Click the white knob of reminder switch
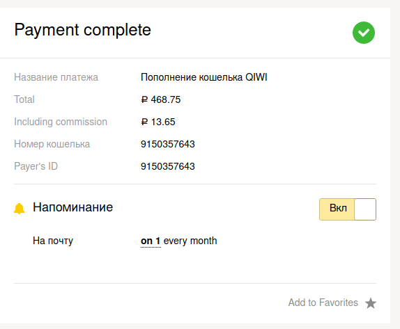Image resolution: width=400 pixels, height=329 pixels. tap(365, 209)
